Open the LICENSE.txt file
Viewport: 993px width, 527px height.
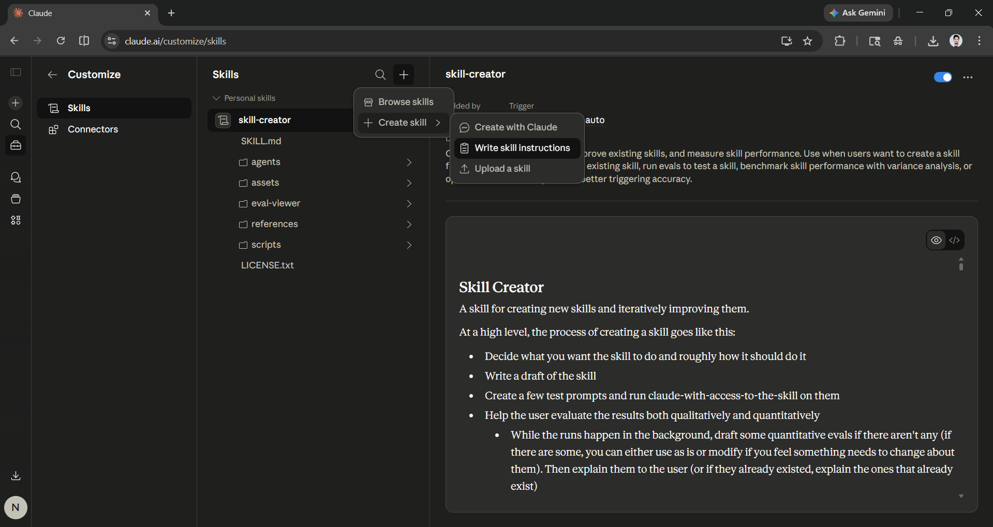coord(267,265)
